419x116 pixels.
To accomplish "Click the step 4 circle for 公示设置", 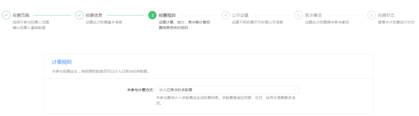I will pos(226,15).
